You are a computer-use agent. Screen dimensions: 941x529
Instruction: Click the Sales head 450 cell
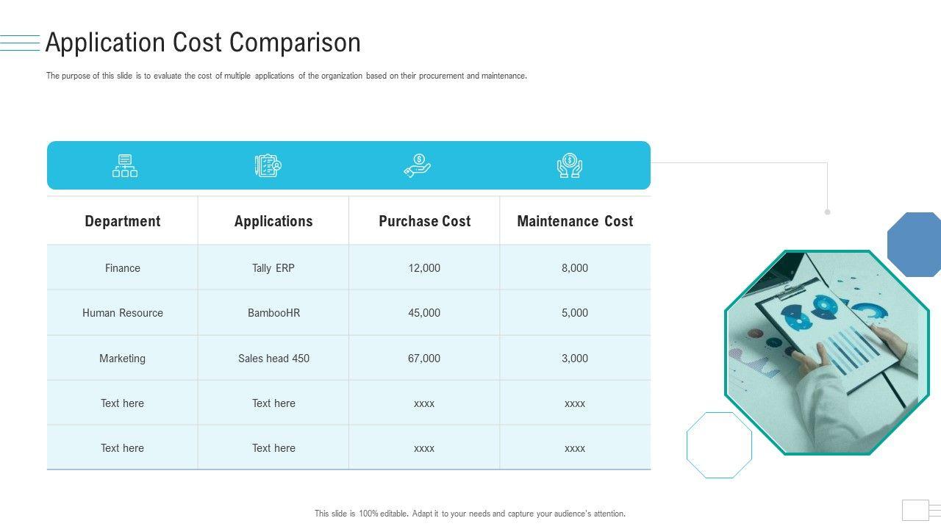pos(273,359)
